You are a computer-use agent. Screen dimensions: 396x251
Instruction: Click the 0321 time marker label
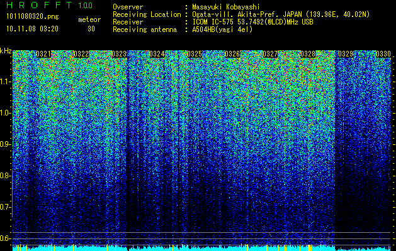[x=43, y=54]
